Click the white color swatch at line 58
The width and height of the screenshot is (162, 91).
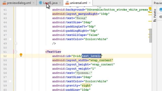pos(10,81)
